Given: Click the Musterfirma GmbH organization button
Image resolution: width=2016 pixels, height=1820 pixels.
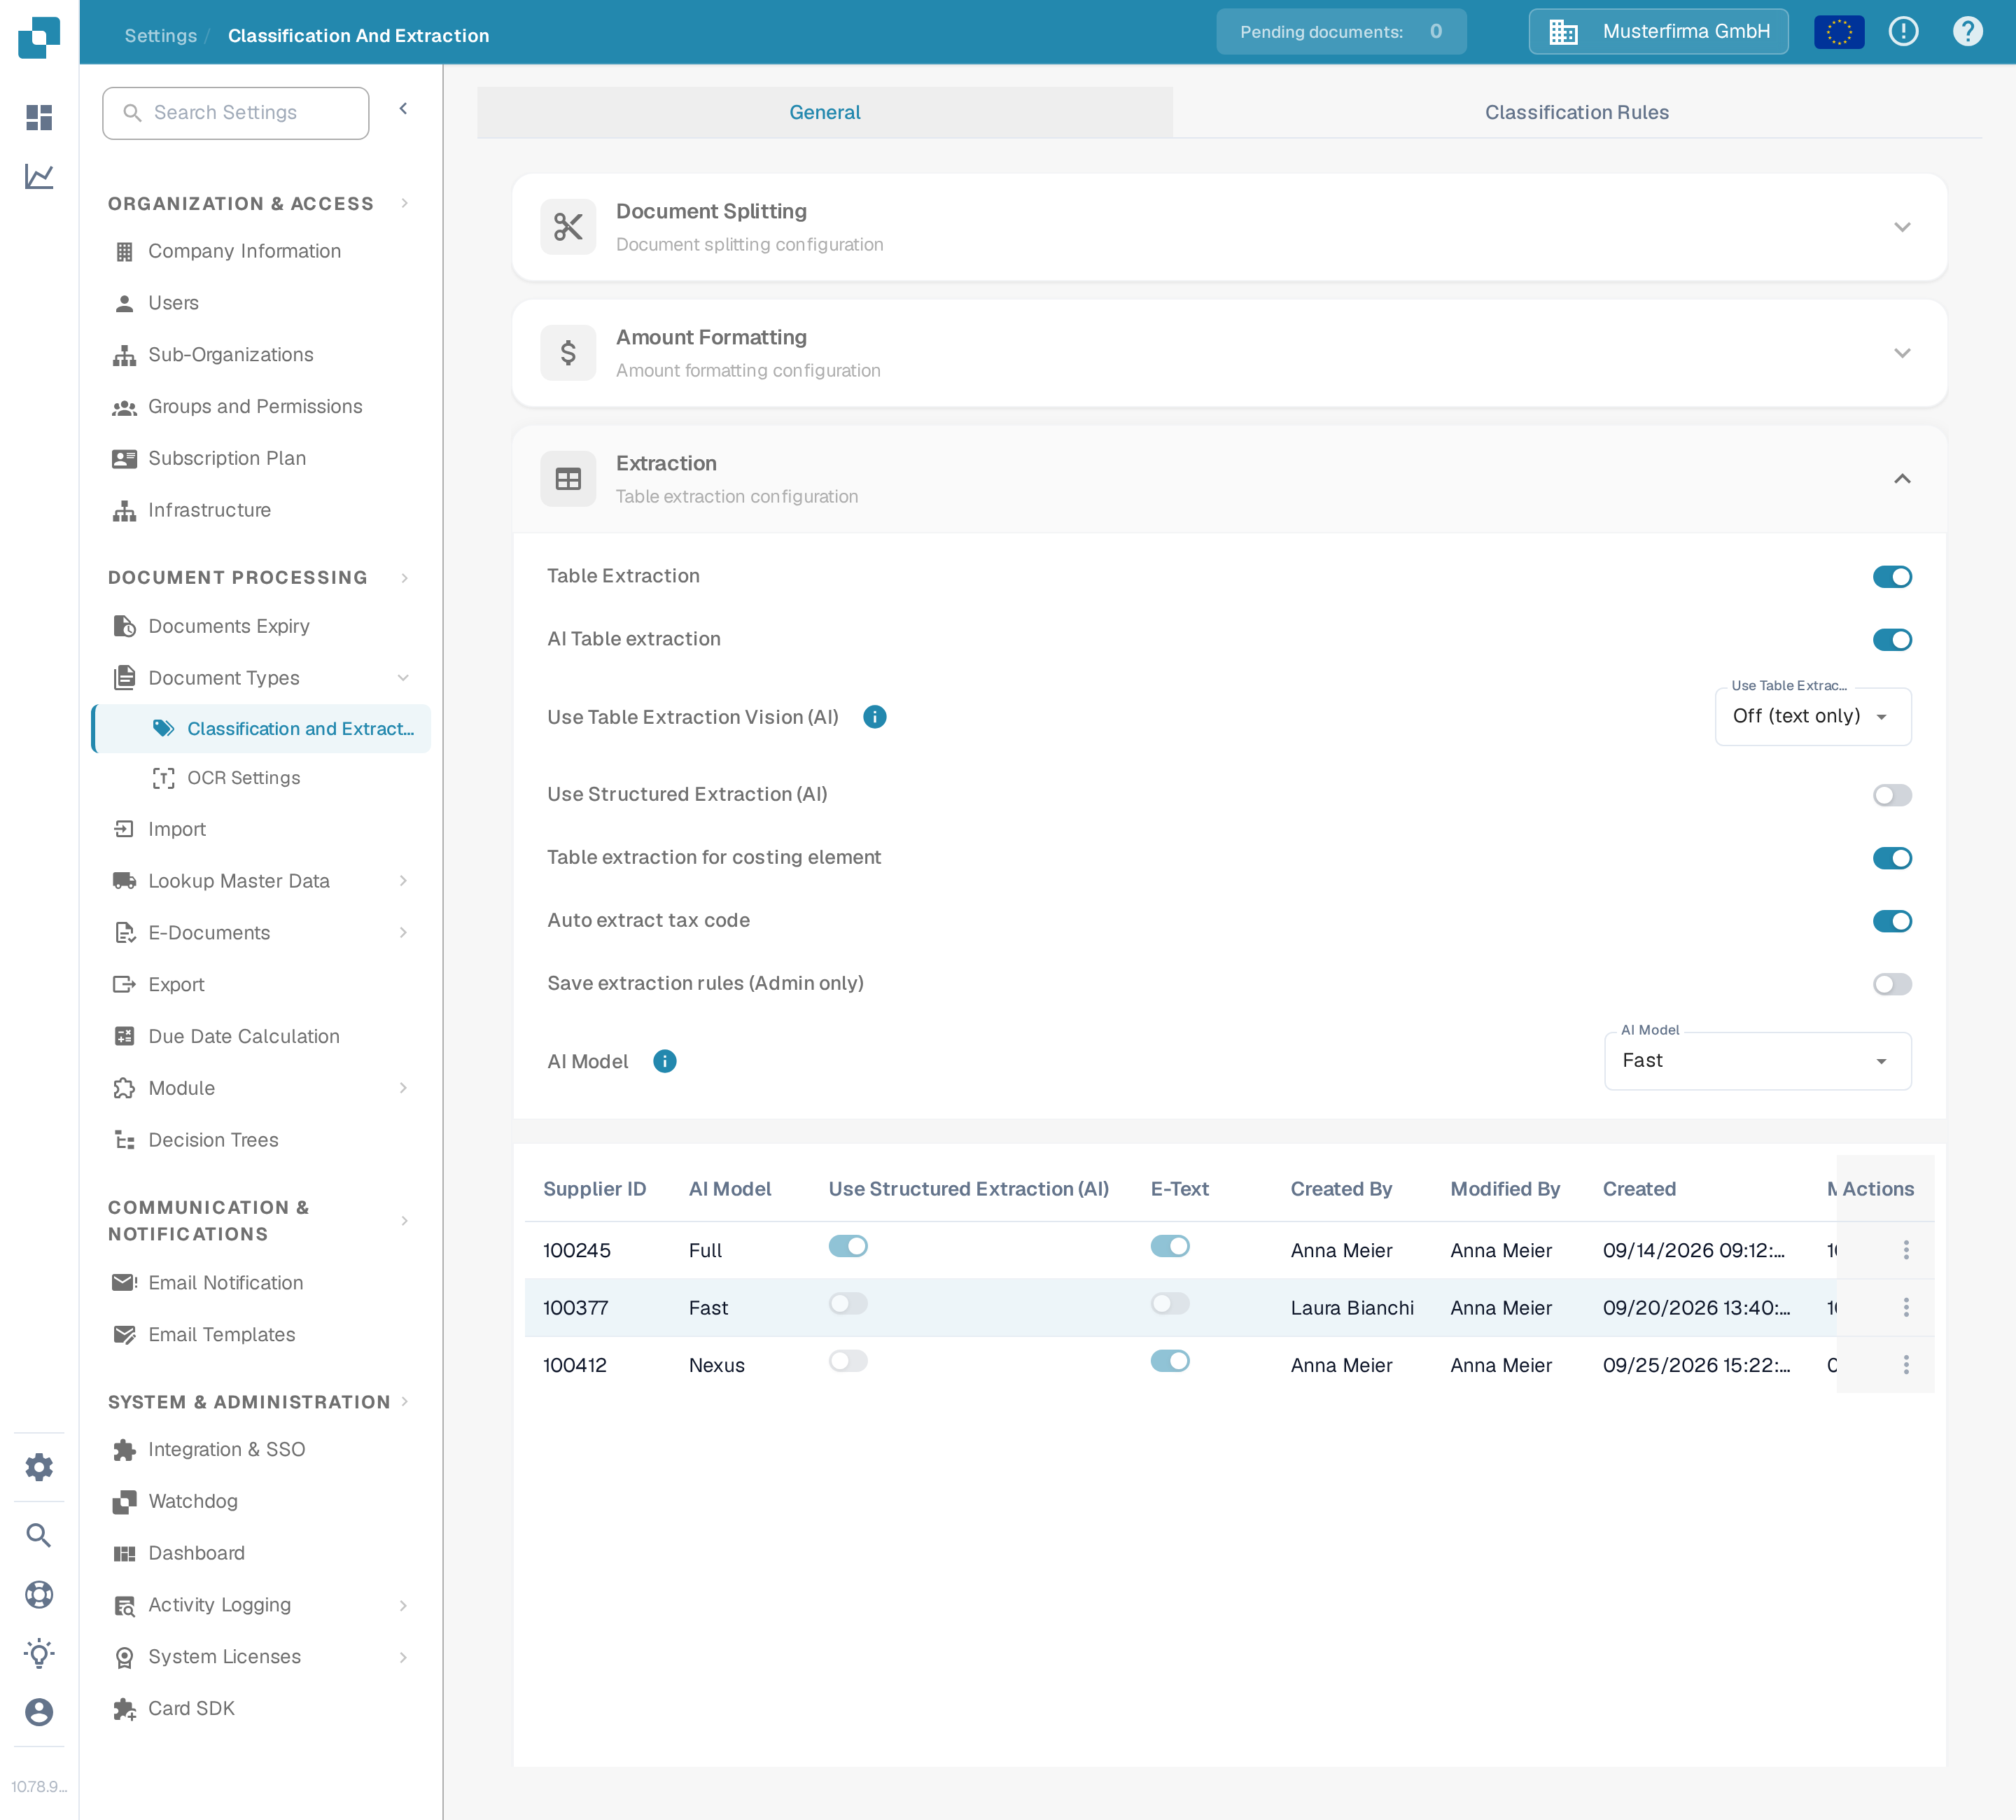Looking at the screenshot, I should (1658, 32).
